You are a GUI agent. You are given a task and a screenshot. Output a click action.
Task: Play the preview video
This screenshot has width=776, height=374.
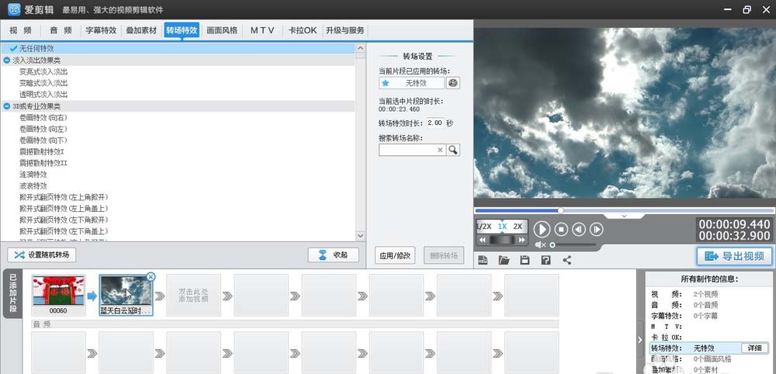(x=542, y=229)
